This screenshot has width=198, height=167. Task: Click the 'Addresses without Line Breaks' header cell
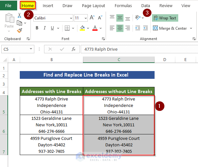[x=119, y=91]
